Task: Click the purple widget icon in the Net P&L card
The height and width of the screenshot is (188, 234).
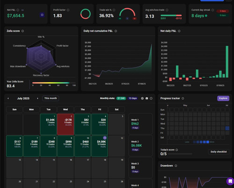Action: click(42, 15)
